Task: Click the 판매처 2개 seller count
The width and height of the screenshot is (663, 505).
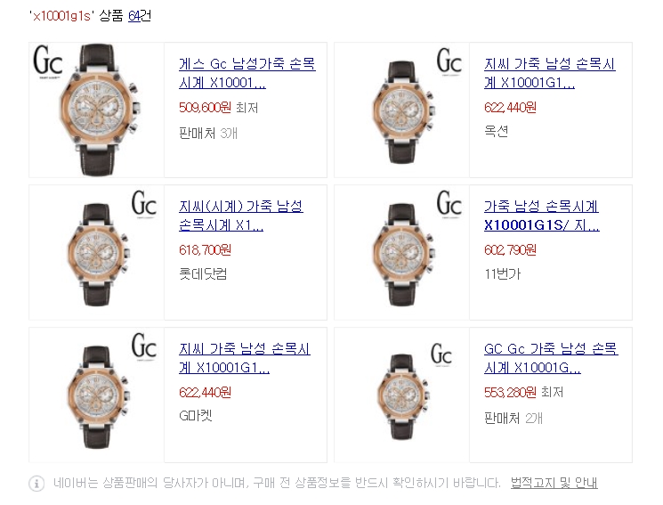Action: click(x=513, y=419)
